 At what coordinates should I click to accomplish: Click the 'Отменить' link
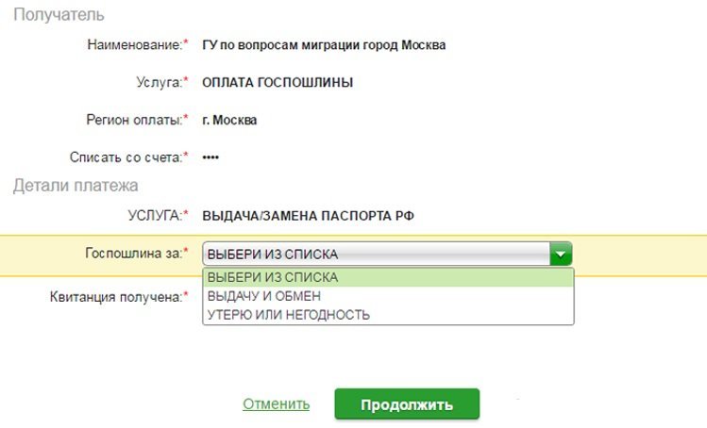[276, 404]
